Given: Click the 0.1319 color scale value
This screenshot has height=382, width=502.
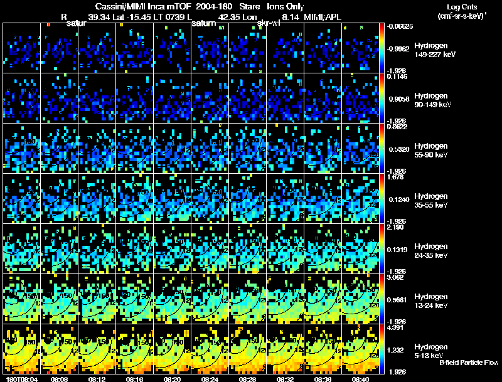Looking at the screenshot, I should (x=397, y=250).
